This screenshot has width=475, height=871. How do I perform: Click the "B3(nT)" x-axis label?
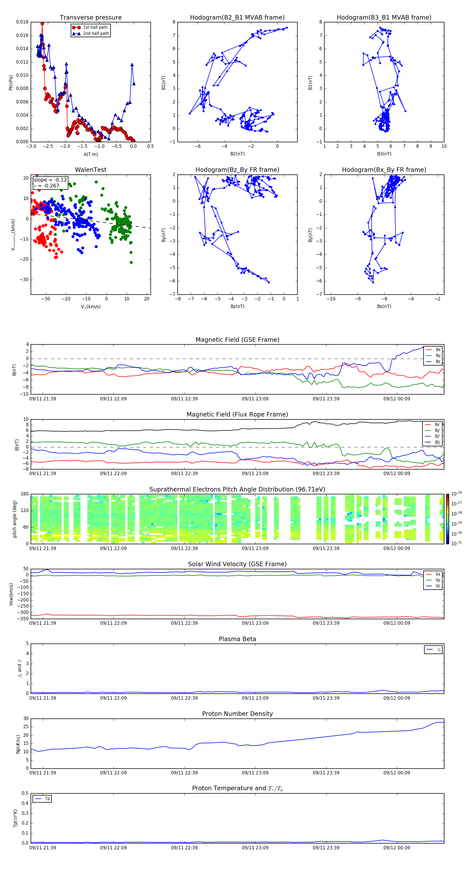click(384, 154)
